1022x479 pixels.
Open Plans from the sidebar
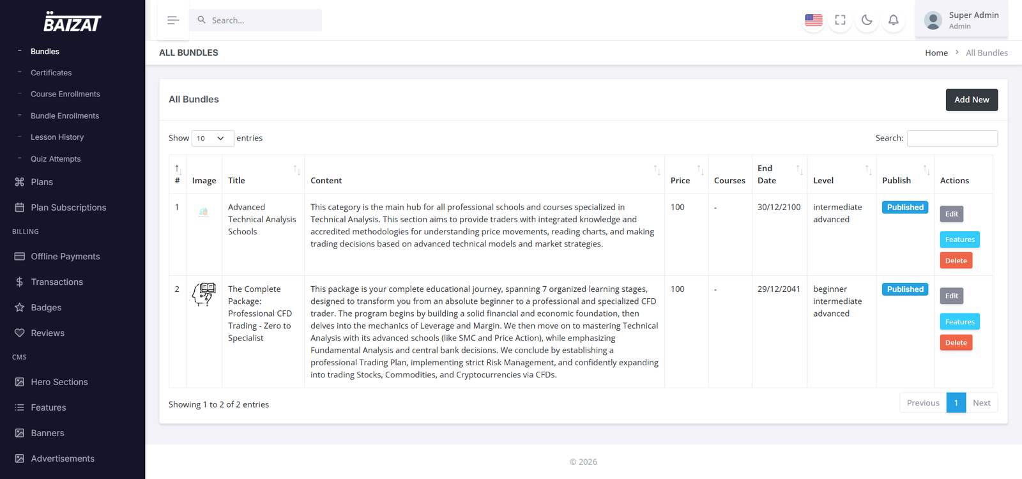[42, 182]
